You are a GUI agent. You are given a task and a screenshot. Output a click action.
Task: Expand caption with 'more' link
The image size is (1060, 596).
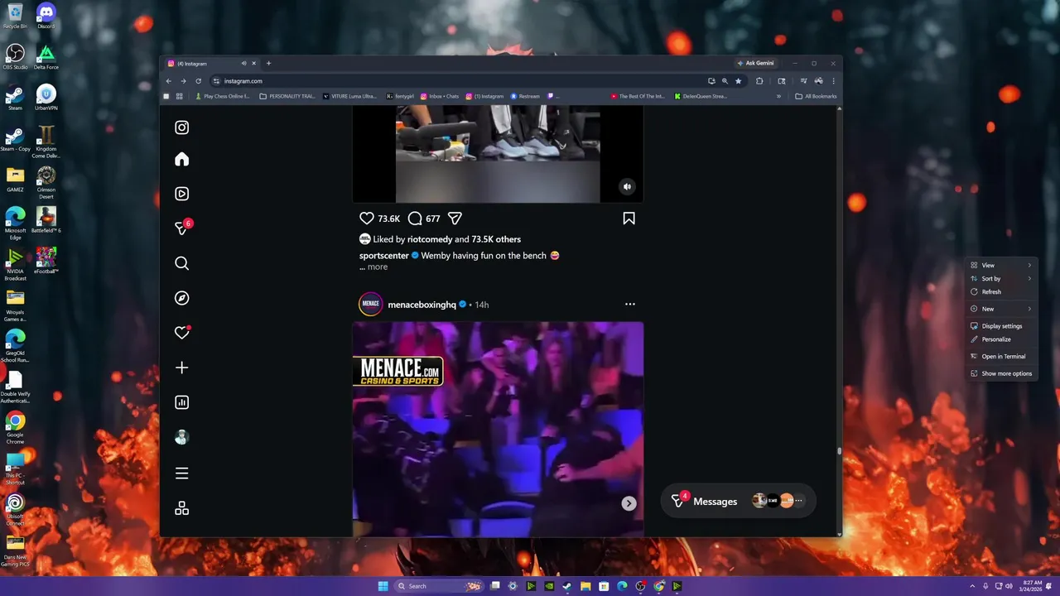[x=378, y=267]
